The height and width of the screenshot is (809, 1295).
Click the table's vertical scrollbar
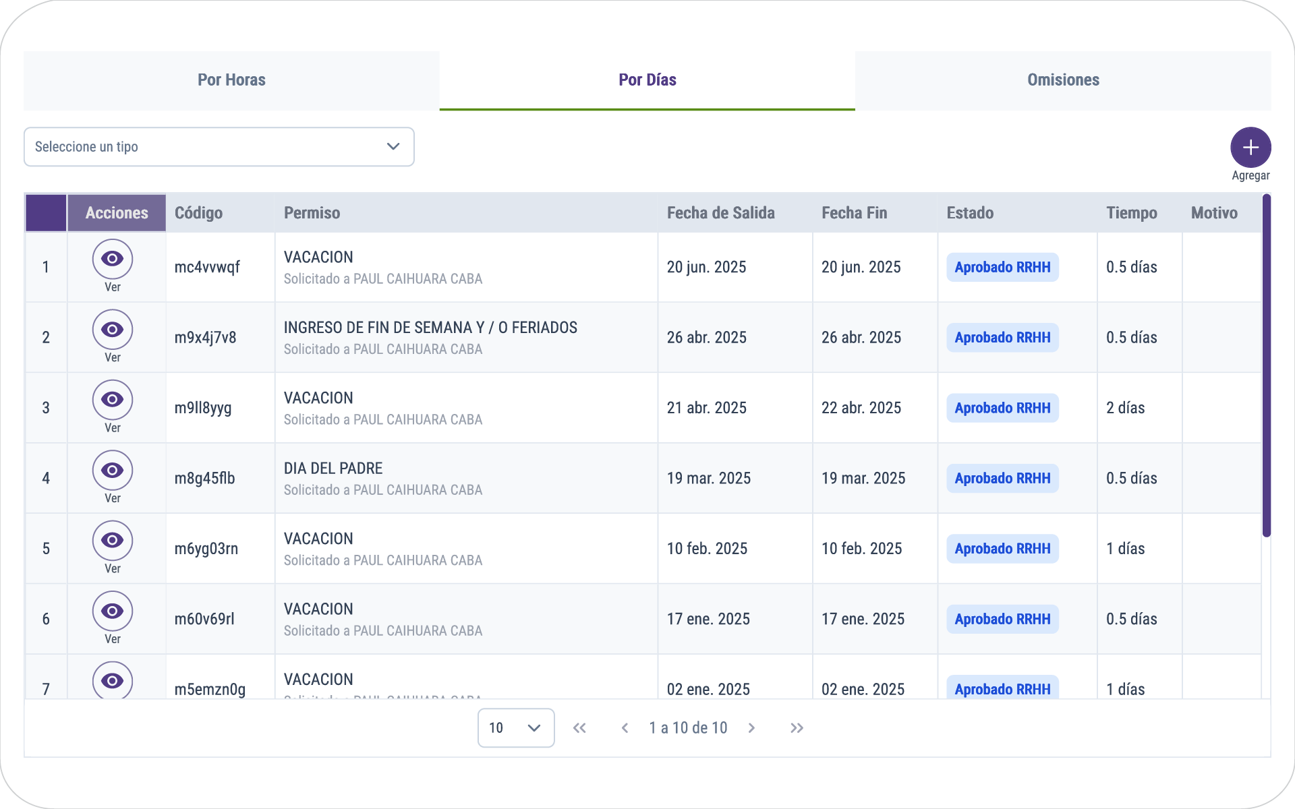[1266, 364]
